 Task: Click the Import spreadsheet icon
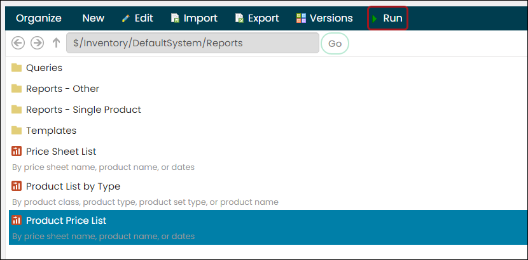tap(175, 18)
